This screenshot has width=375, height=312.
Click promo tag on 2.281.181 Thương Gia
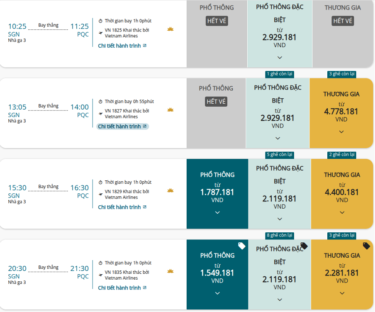tap(366, 246)
